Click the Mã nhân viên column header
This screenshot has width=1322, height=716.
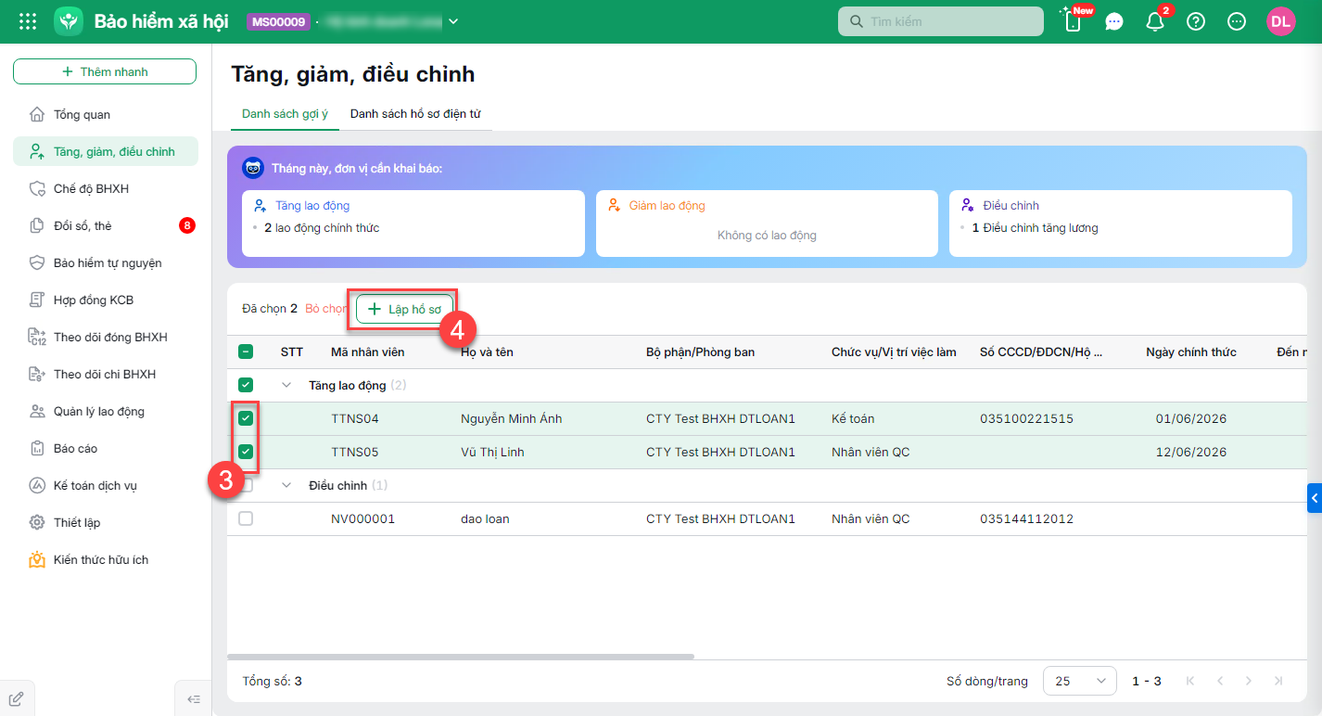368,352
